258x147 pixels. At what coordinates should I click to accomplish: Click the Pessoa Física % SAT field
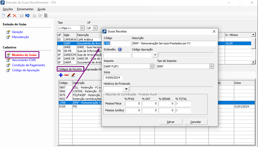(x=150, y=104)
